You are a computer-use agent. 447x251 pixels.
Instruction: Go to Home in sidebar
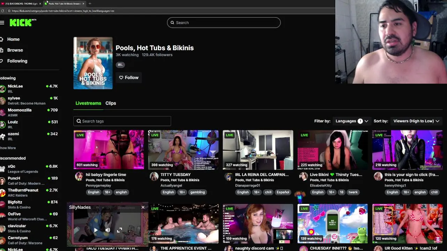click(13, 39)
